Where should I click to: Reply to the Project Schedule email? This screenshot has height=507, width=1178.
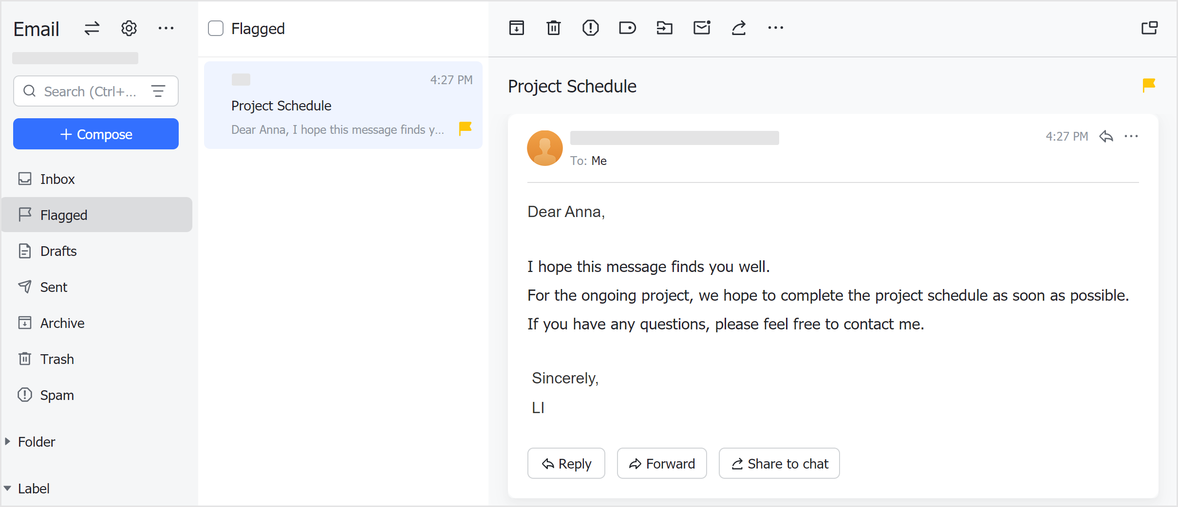click(565, 463)
